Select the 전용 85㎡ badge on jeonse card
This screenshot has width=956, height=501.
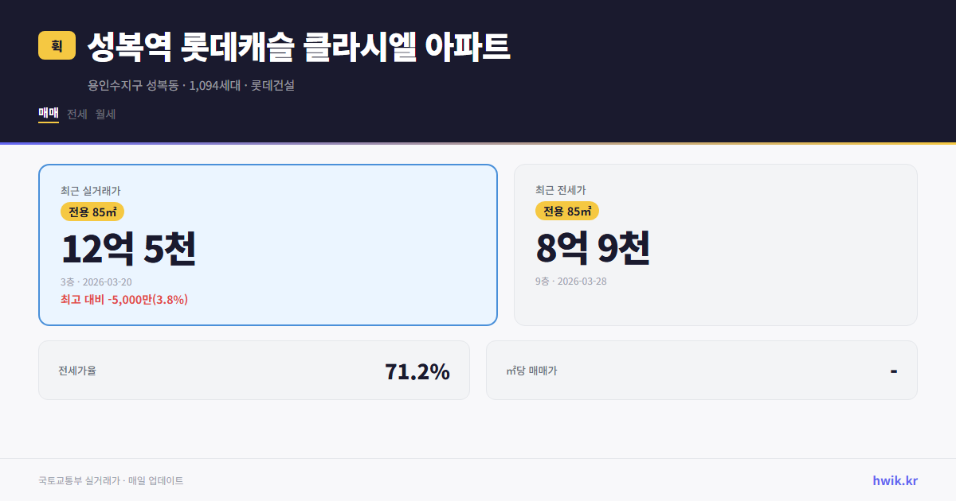[x=566, y=212]
